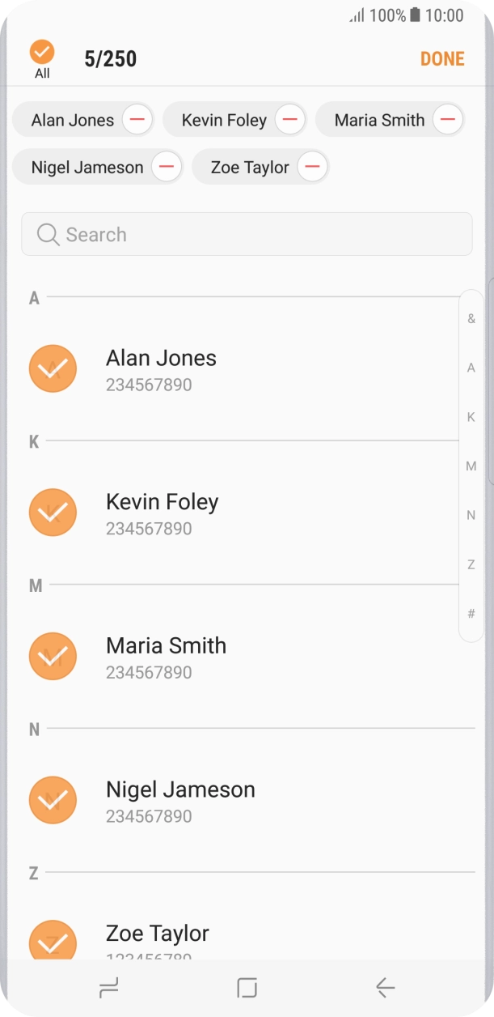The height and width of the screenshot is (1017, 494).
Task: Remove Zoe Taylor chip with minus icon
Action: coord(312,168)
